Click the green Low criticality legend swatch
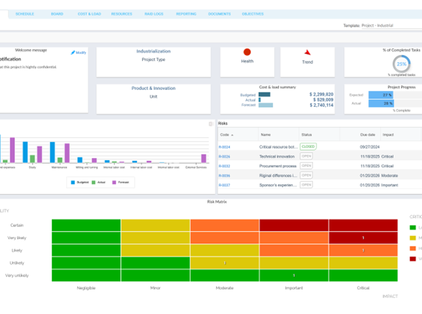The height and width of the screenshot is (314, 422). coord(413,227)
